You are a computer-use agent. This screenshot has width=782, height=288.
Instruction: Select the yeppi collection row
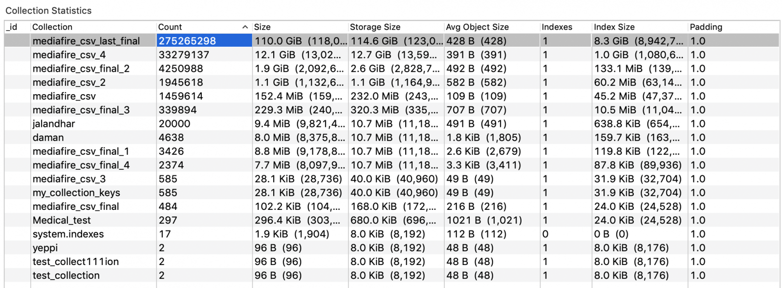tap(45, 248)
